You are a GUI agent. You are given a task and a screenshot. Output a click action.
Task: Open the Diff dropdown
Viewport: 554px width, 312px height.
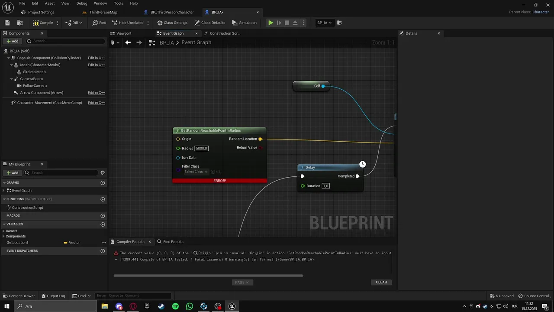coord(74,23)
